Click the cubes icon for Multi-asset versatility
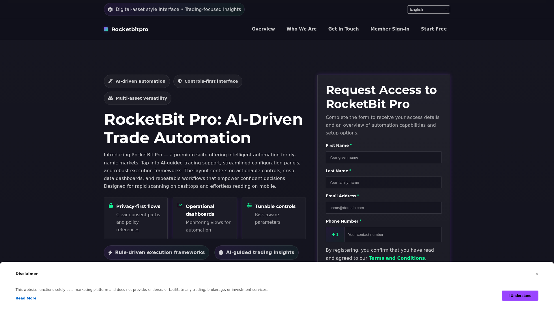The image size is (554, 311). (x=111, y=98)
